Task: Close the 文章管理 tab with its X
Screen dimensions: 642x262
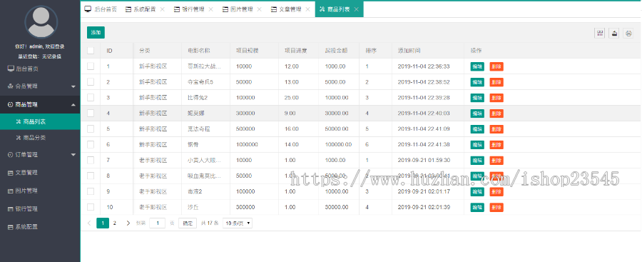Action: click(x=307, y=9)
